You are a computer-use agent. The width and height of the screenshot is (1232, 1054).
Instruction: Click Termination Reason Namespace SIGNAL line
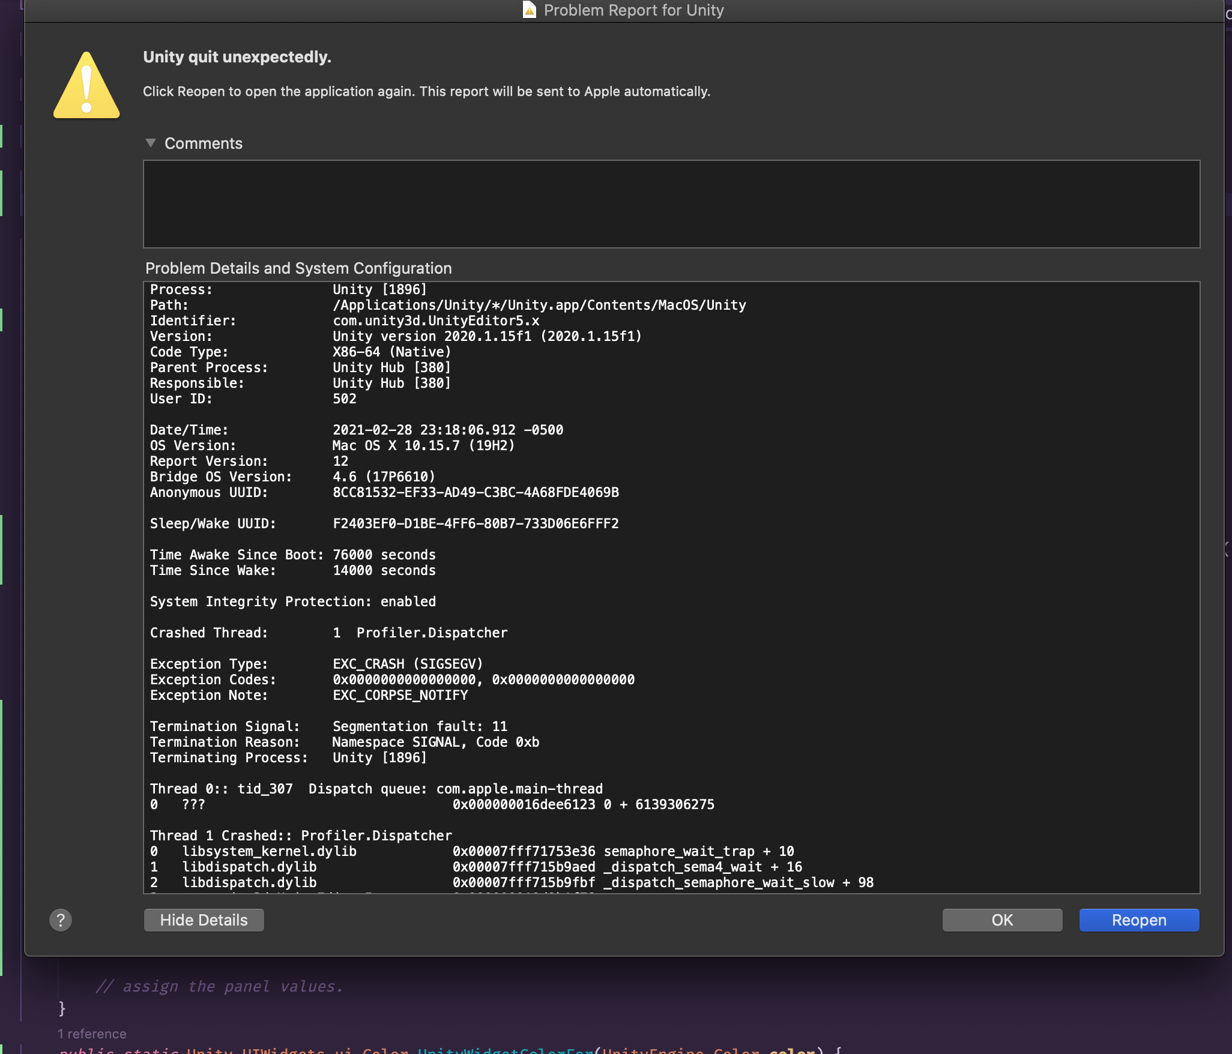[x=345, y=742]
